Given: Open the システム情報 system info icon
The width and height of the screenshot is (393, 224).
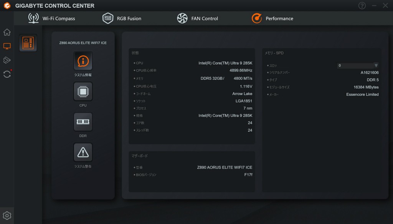Looking at the screenshot, I should click(83, 61).
